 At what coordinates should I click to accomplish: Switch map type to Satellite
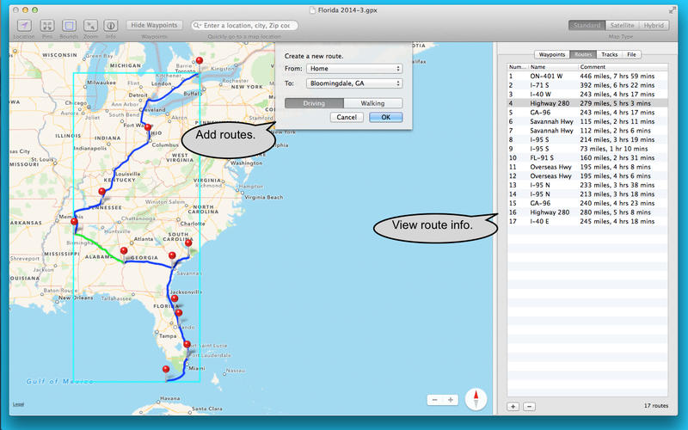(x=622, y=26)
